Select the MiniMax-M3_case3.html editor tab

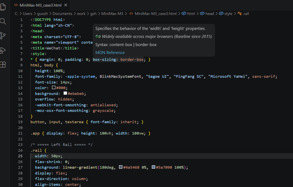tap(40, 5)
